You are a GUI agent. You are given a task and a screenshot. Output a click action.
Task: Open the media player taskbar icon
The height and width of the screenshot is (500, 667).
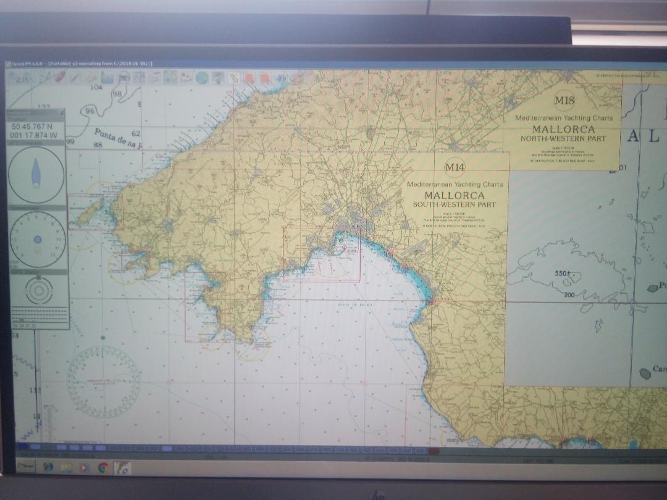click(x=84, y=467)
